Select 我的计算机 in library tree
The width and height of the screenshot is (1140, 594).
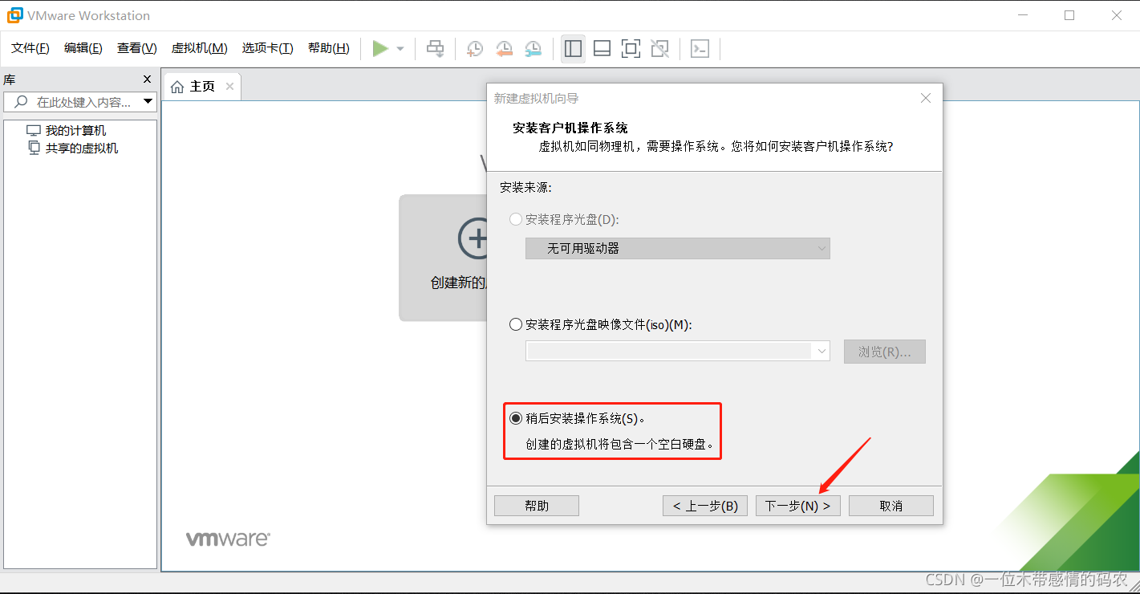(x=75, y=131)
